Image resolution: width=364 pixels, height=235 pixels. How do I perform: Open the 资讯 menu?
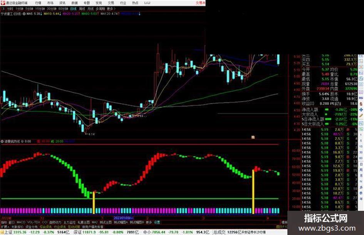click(62, 3)
